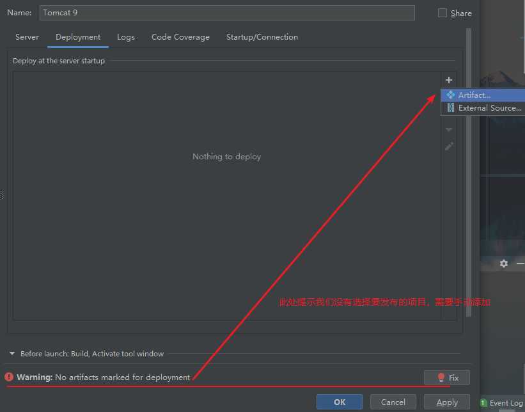Image resolution: width=525 pixels, height=412 pixels.
Task: Click the Artifact diamond icon
Action: [x=451, y=95]
